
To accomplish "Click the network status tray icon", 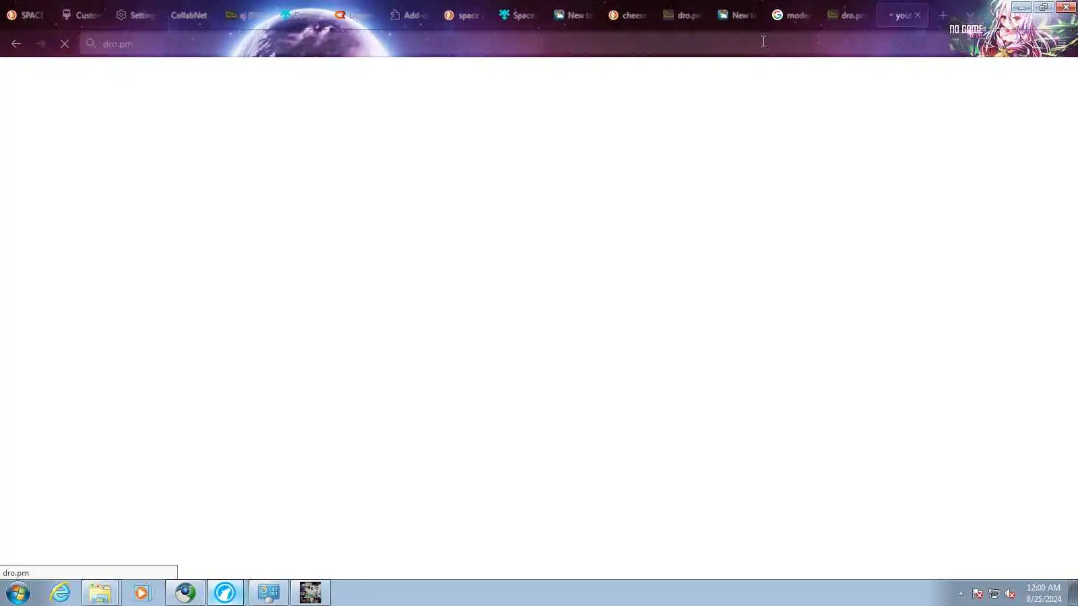I will pyautogui.click(x=994, y=593).
